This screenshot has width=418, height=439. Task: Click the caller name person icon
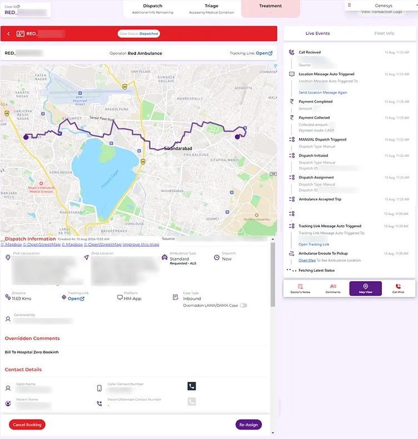pos(8,388)
